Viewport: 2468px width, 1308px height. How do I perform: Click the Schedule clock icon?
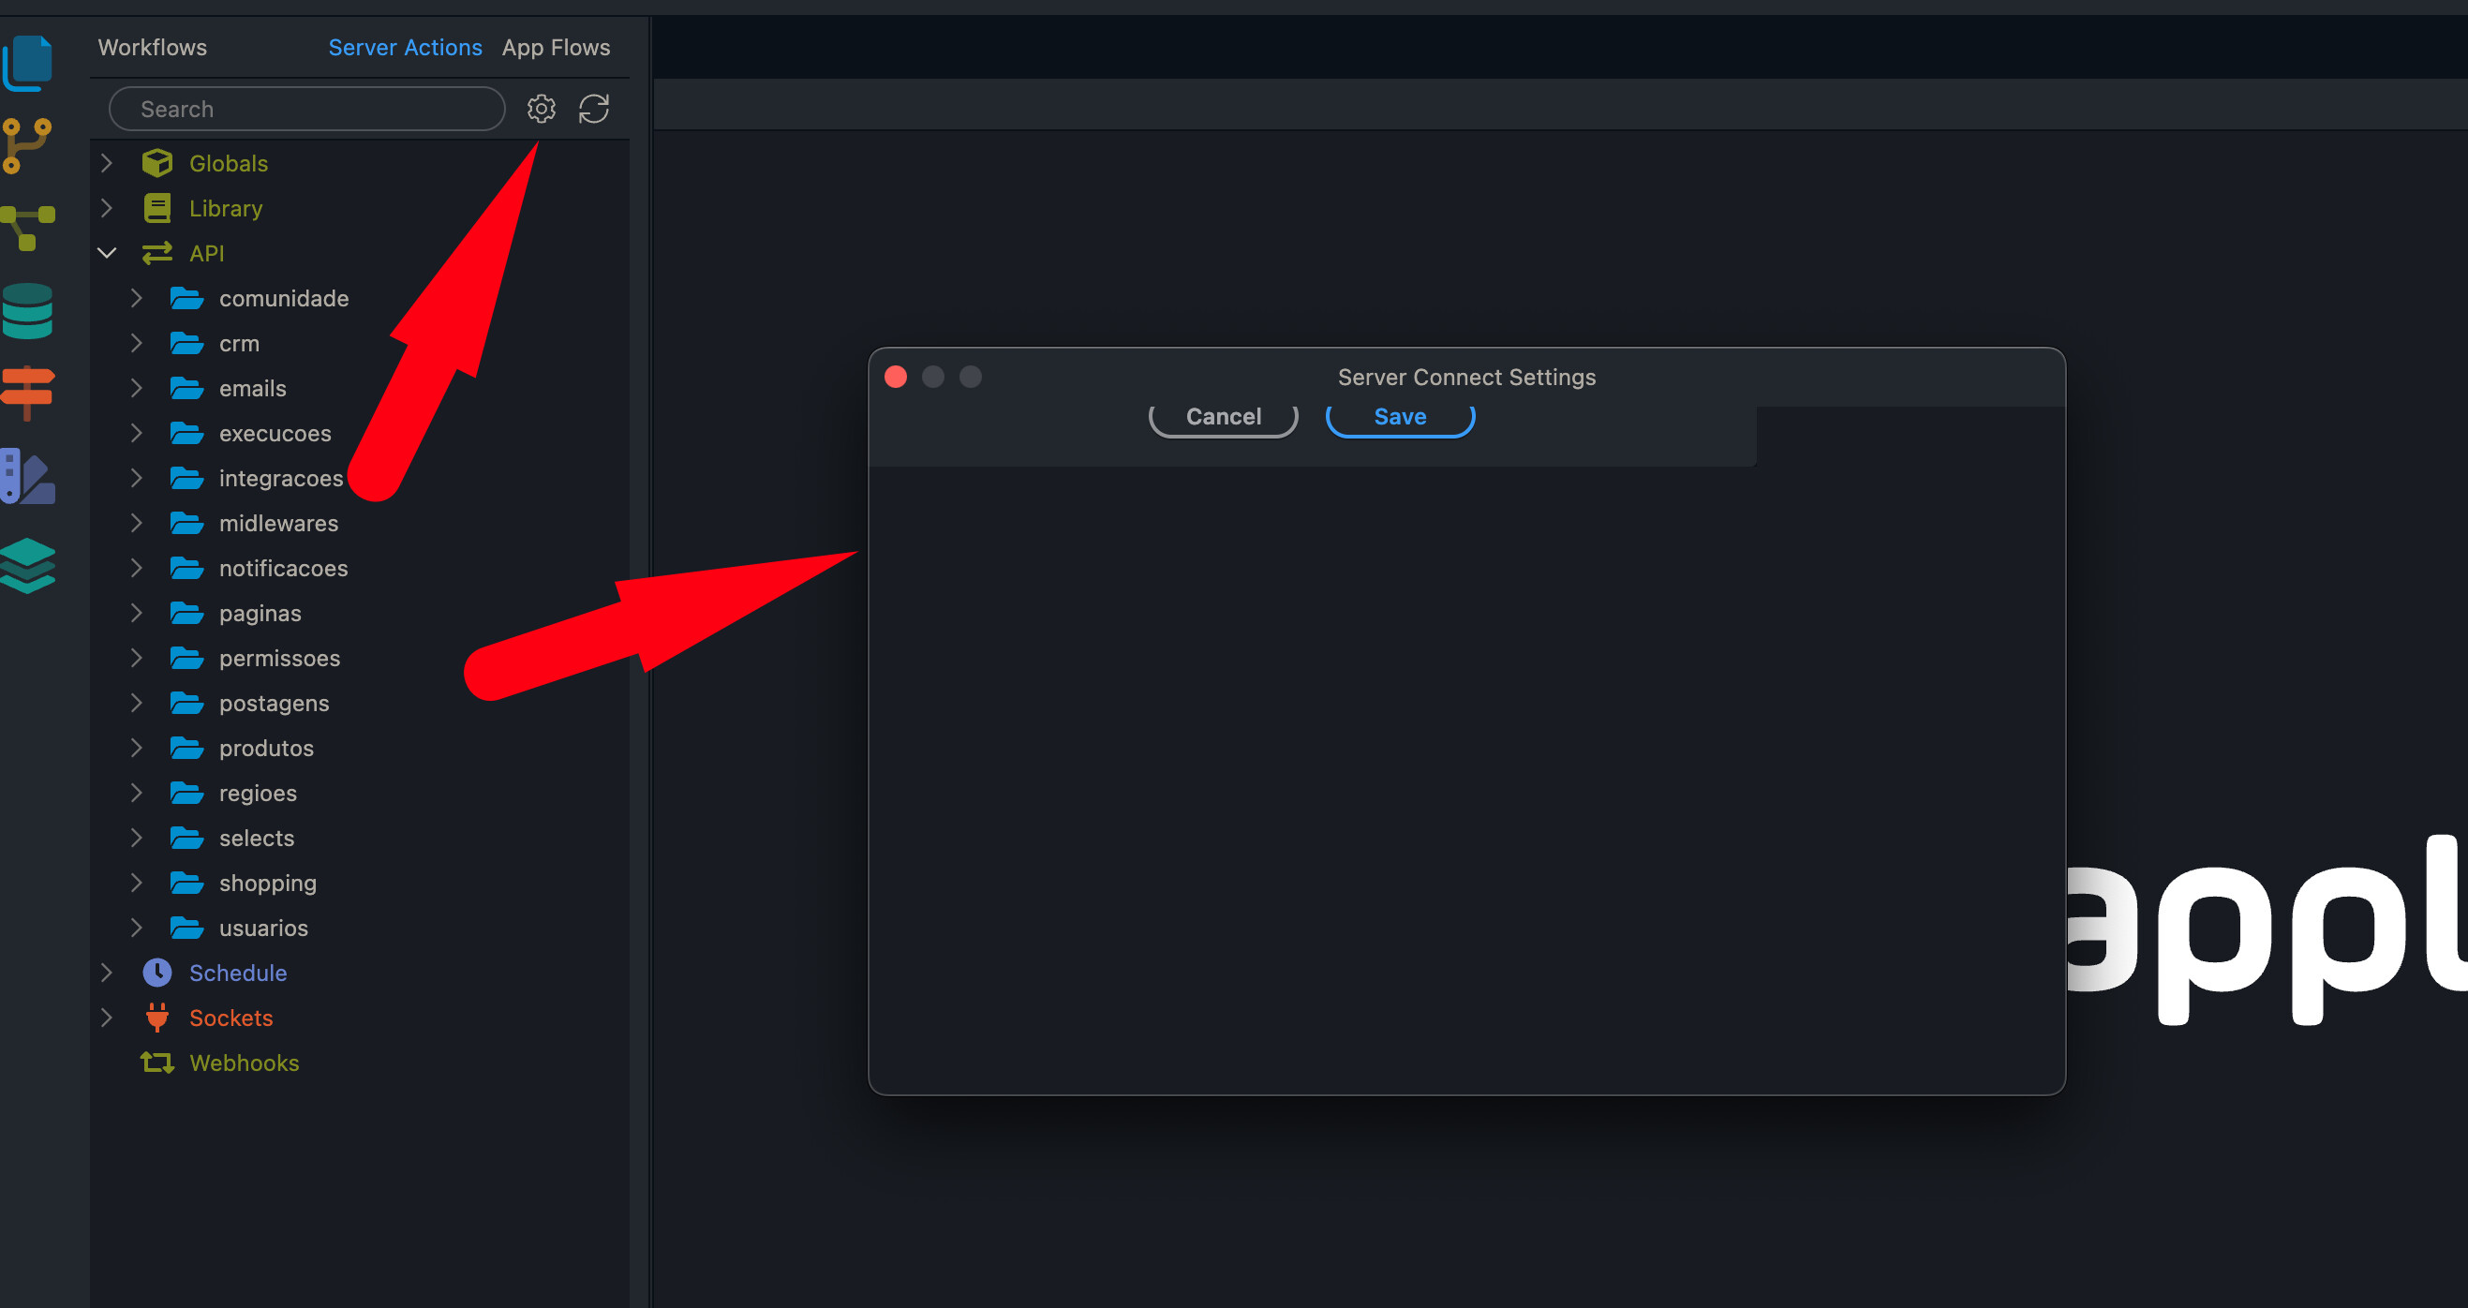coord(157,973)
